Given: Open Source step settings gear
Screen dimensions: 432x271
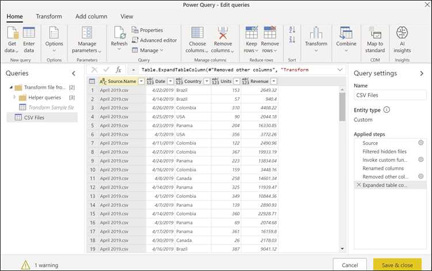Looking at the screenshot, I should pyautogui.click(x=420, y=143).
